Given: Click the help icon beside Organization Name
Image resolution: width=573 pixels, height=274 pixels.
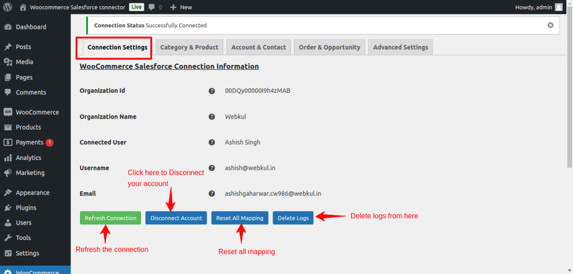Looking at the screenshot, I should (212, 117).
